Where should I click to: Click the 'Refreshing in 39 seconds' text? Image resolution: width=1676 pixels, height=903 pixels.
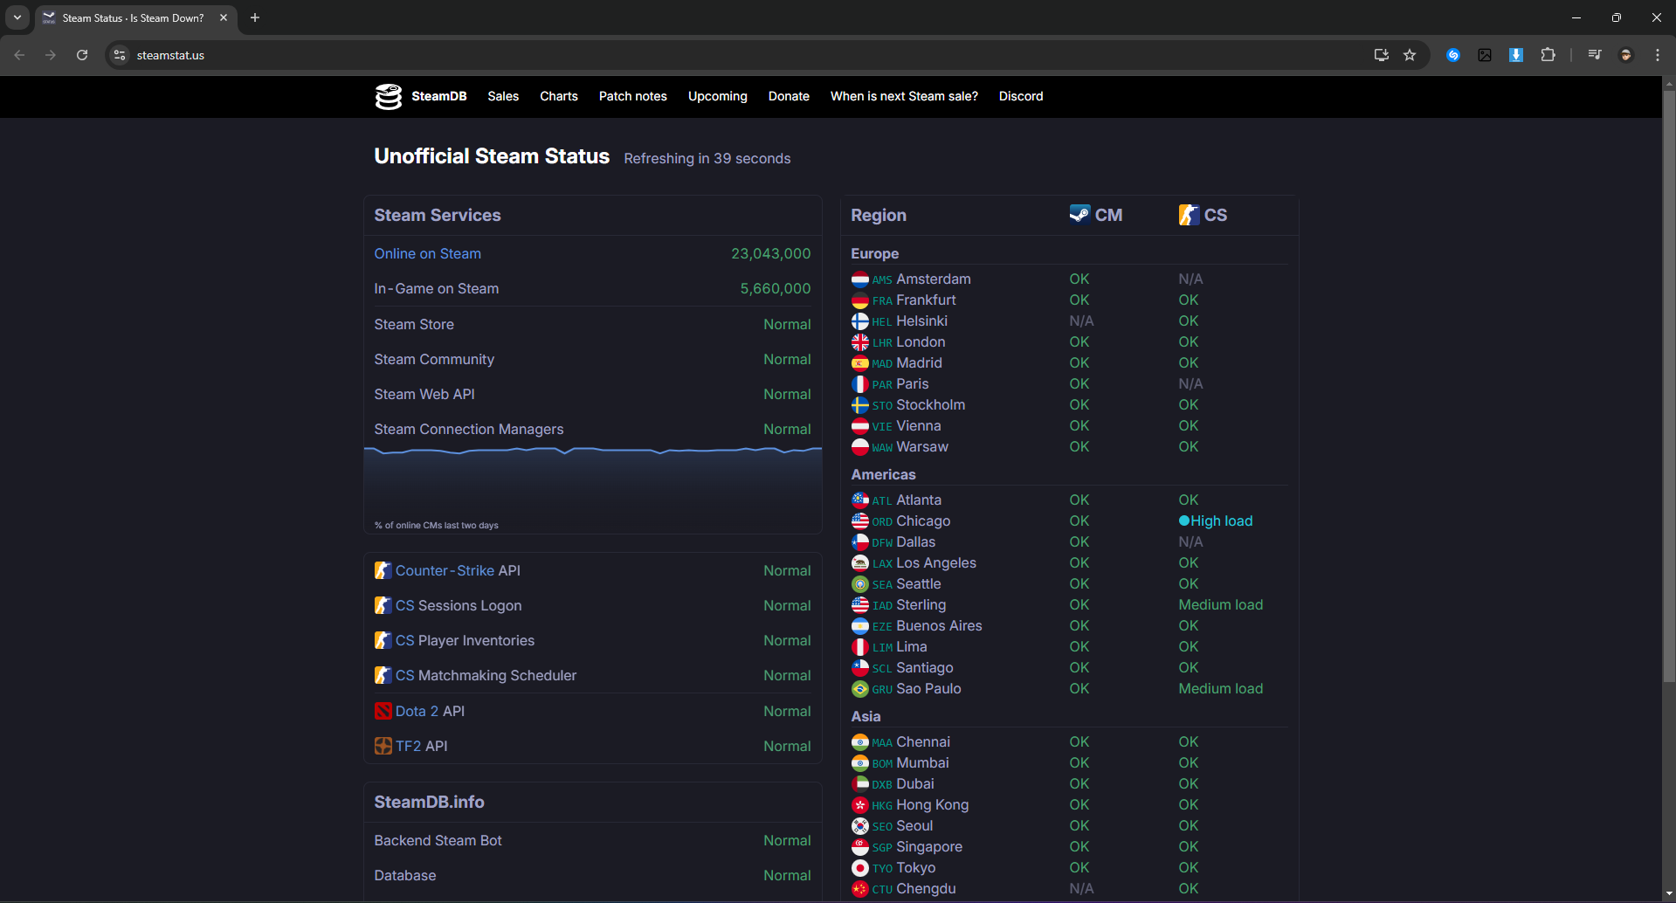(x=707, y=158)
